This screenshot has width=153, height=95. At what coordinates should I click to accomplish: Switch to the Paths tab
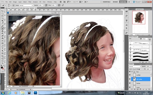pyautogui.click(x=143, y=64)
